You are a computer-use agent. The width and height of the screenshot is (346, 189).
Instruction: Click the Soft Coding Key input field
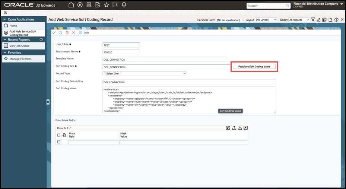[x=167, y=67]
